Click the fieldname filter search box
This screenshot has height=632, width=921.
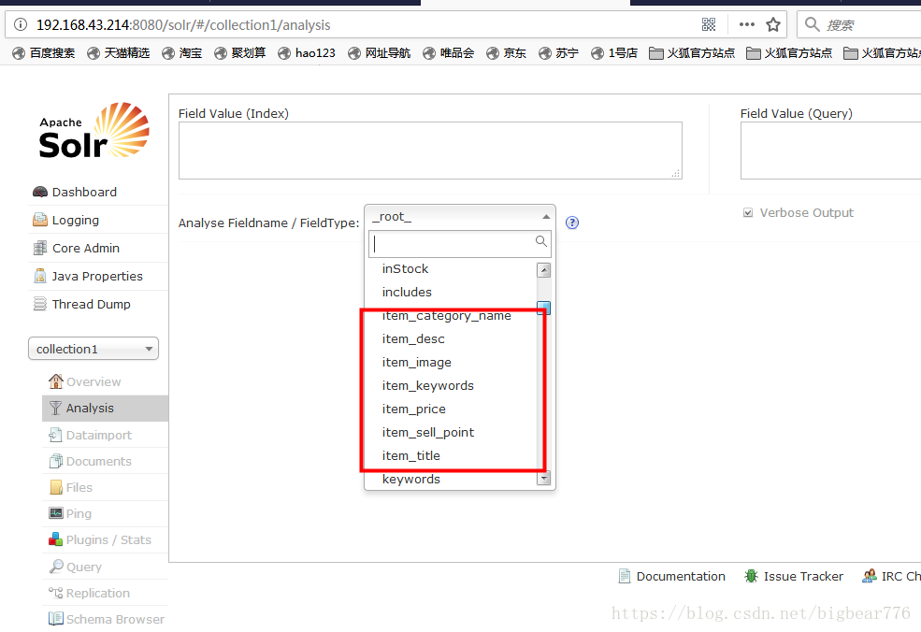(459, 244)
